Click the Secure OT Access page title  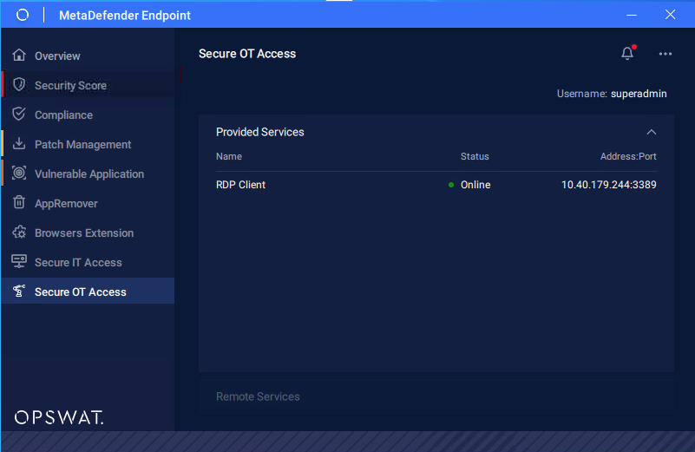click(247, 54)
